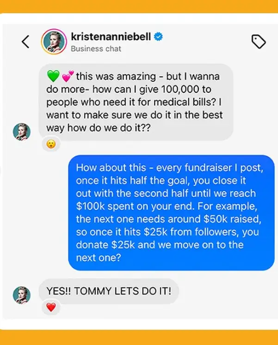Click the blue verified badge beside the username
Screen dimensions: 278x345
[x=159, y=36]
